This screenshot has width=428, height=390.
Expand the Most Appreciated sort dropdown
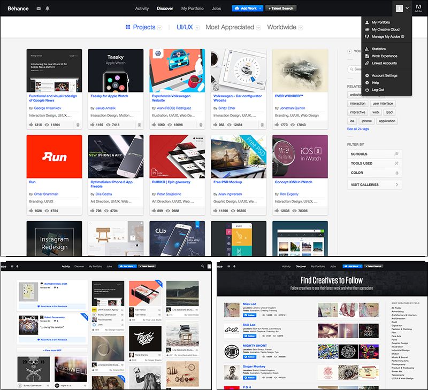click(x=258, y=28)
